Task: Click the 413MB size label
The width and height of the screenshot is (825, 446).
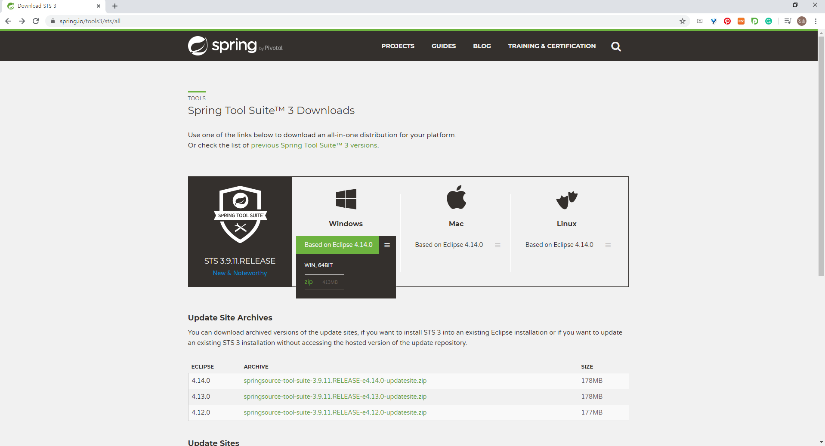Action: pyautogui.click(x=330, y=282)
